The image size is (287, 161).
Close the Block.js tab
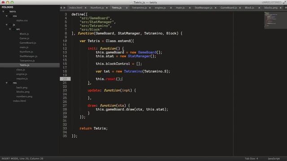pos(259,8)
